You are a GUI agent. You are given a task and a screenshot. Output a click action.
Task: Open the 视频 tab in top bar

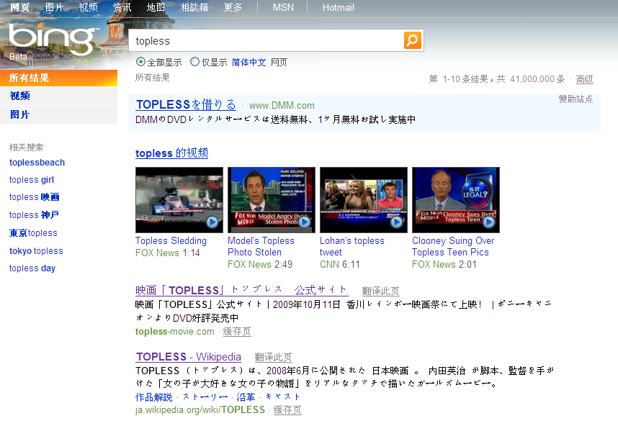click(88, 7)
